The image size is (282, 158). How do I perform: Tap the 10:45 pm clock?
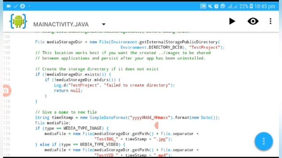(265, 7)
